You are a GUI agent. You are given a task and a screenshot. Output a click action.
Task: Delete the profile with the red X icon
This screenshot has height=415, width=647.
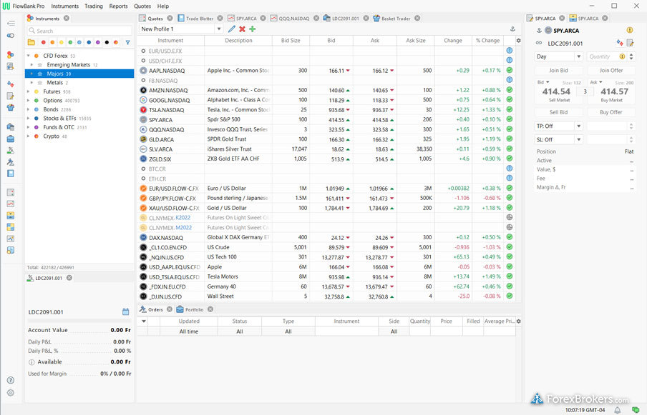[x=242, y=29]
